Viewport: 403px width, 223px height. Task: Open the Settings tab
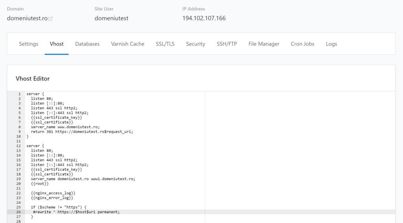29,44
